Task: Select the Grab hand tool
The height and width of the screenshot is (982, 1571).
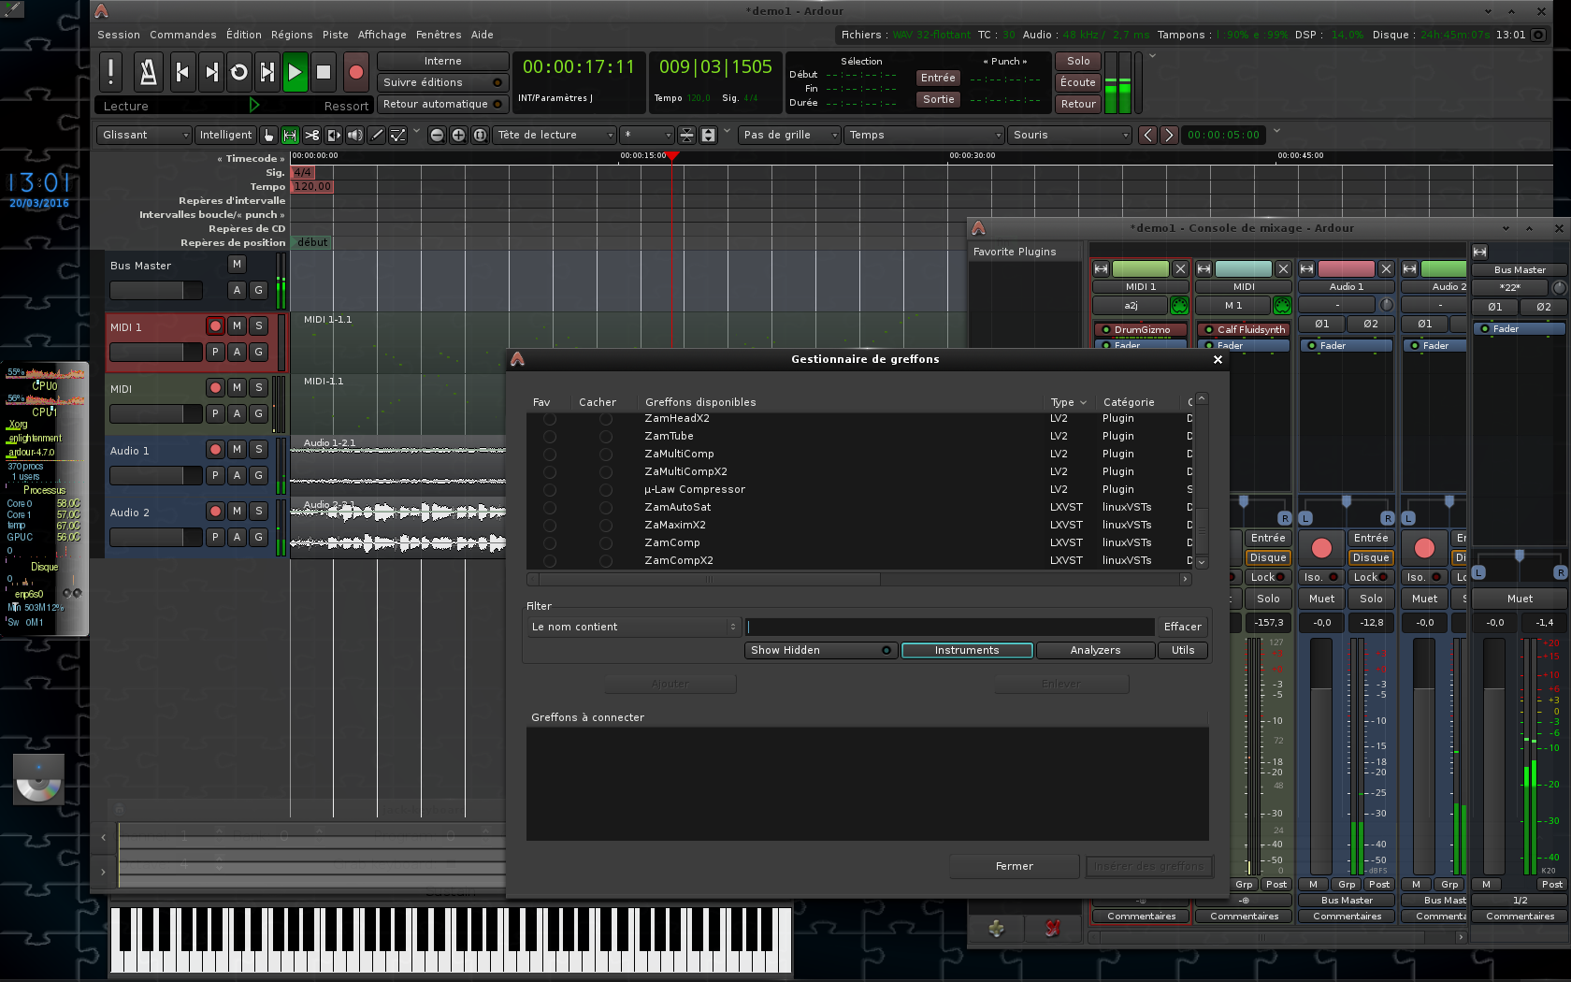Action: (269, 135)
